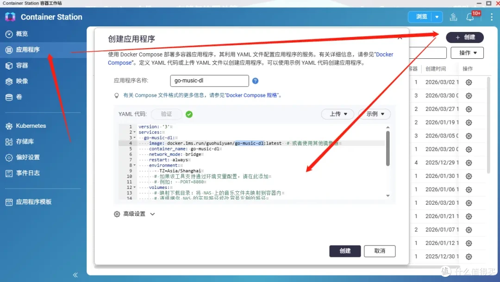This screenshot has width=500, height=282.
Task: Click the 浏览 browse button
Action: point(421,17)
